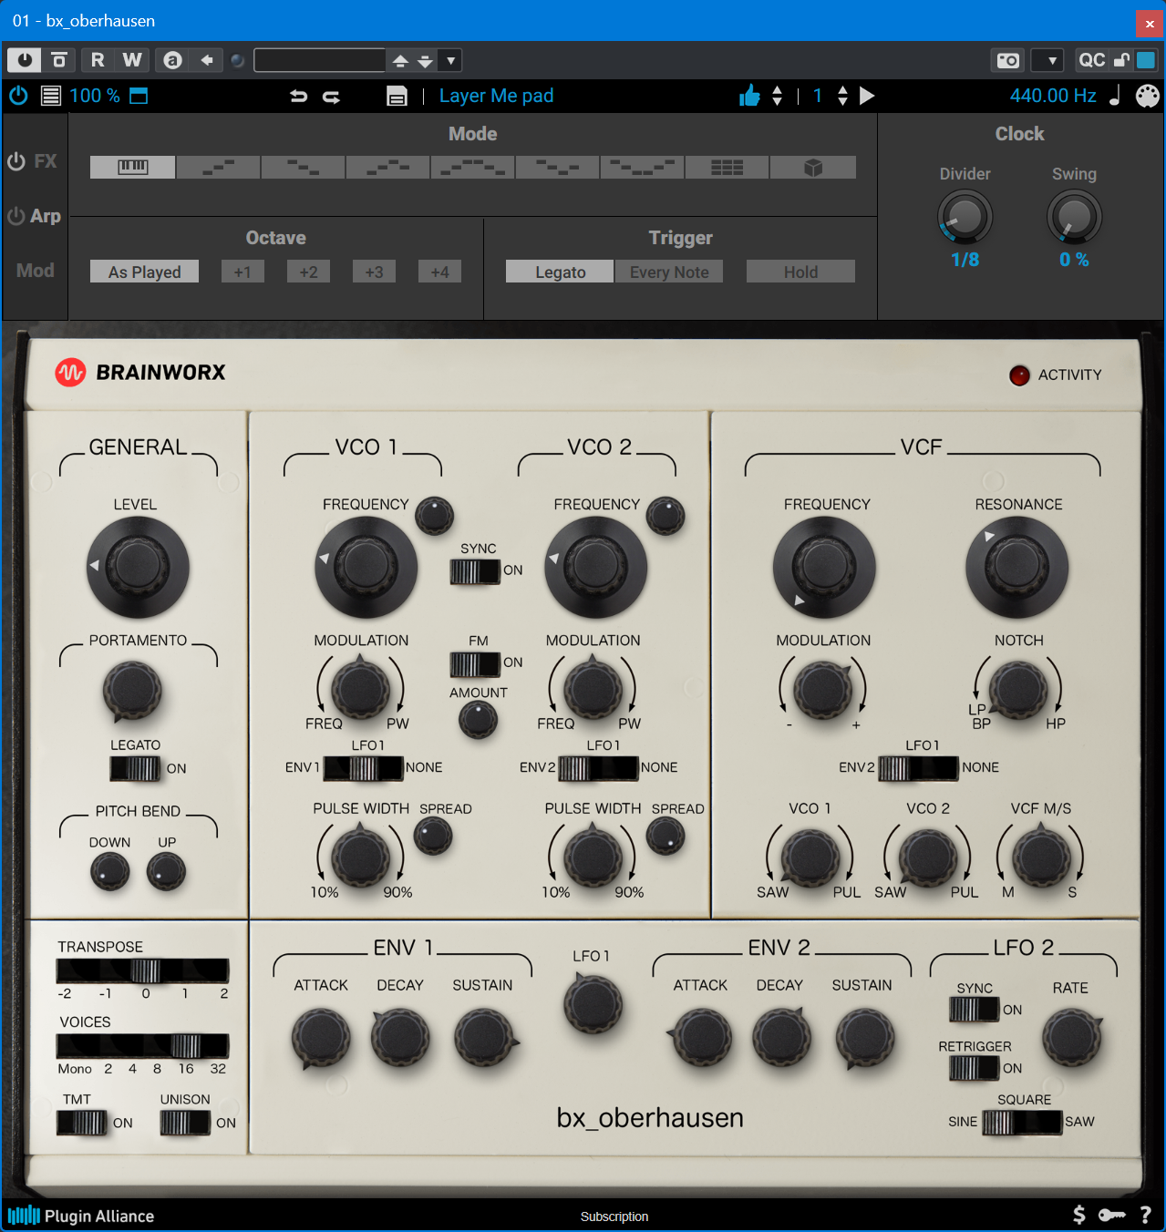The image size is (1166, 1232).
Task: Click the TRANSPOSE slider
Action: click(142, 970)
